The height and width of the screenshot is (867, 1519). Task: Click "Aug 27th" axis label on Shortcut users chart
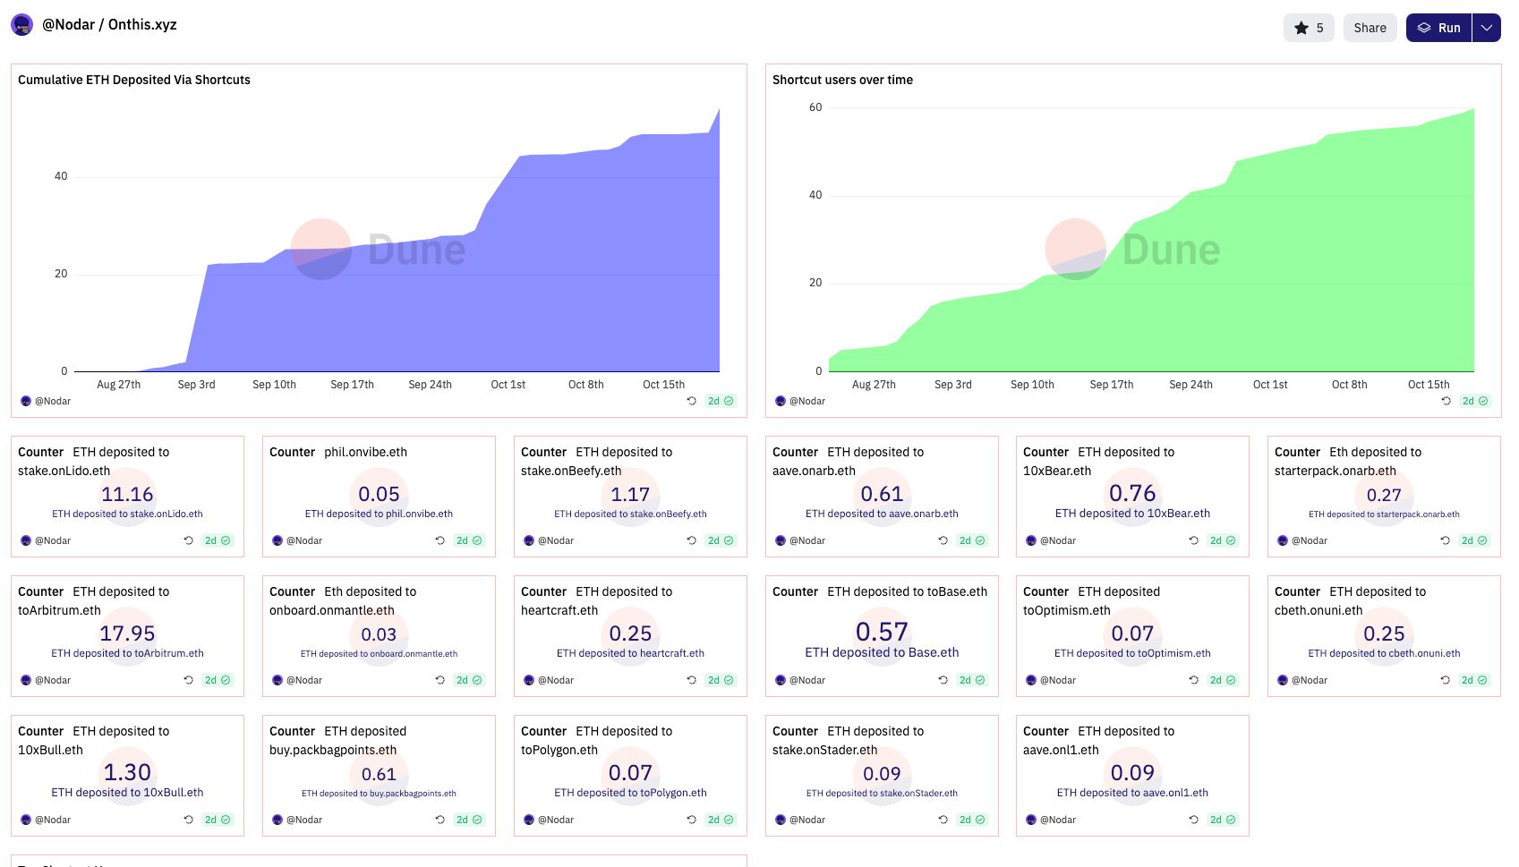(x=874, y=385)
